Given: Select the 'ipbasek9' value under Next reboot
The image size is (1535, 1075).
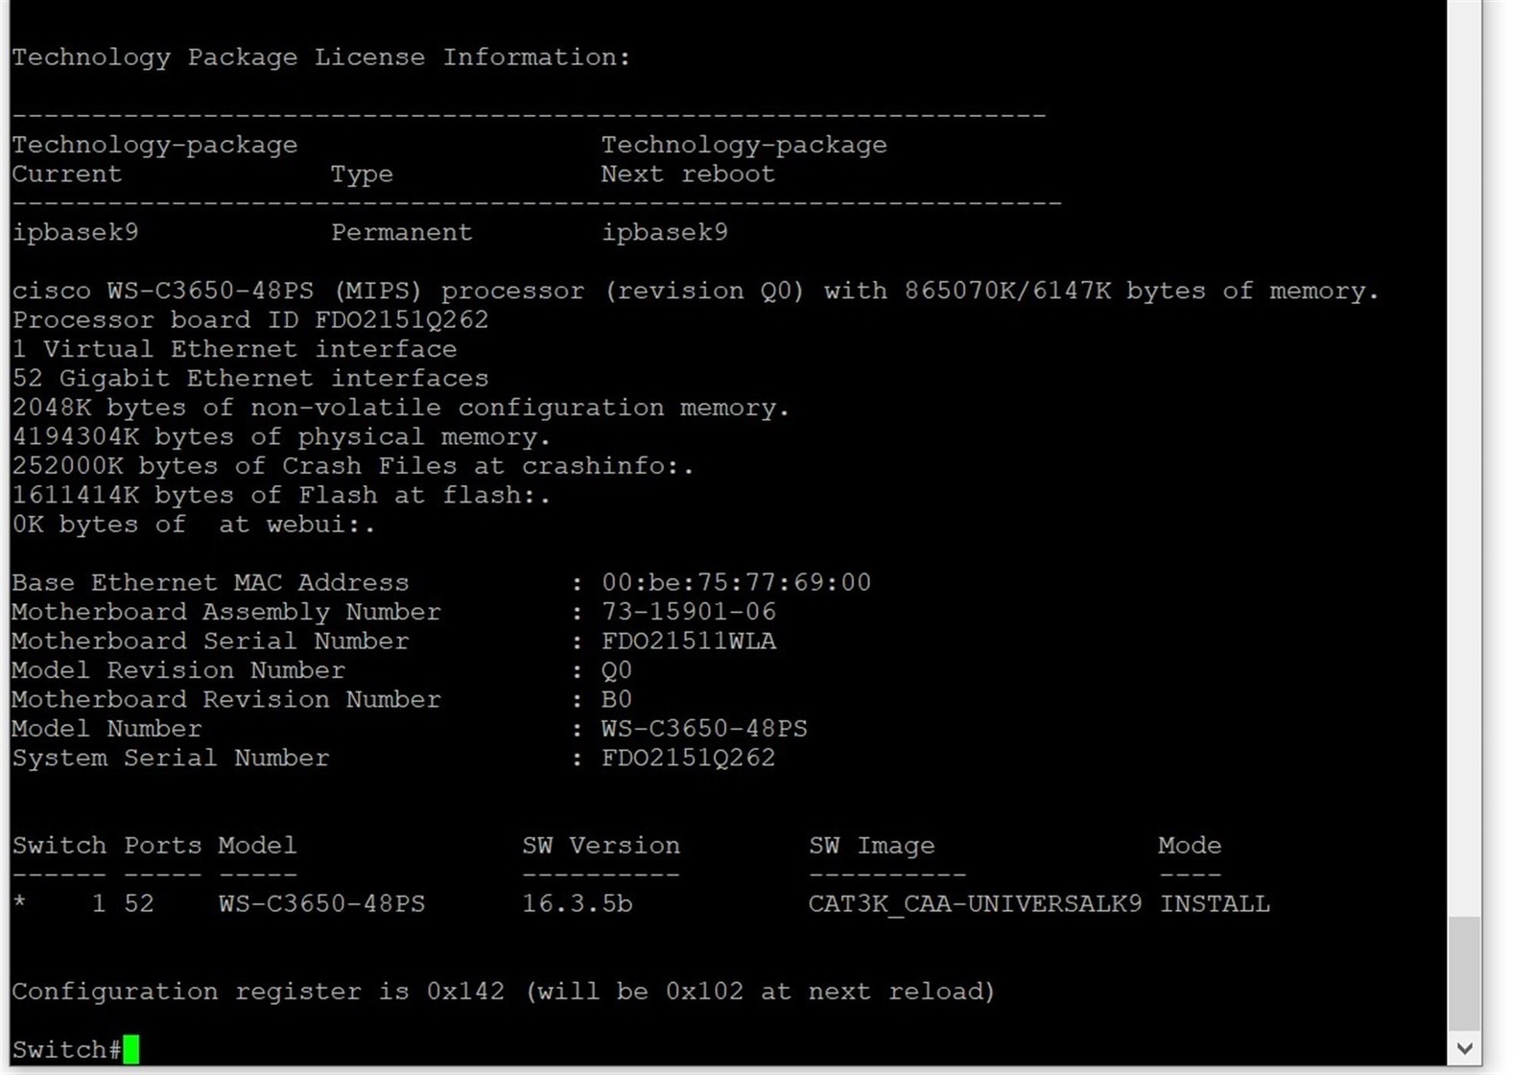Looking at the screenshot, I should coord(664,233).
